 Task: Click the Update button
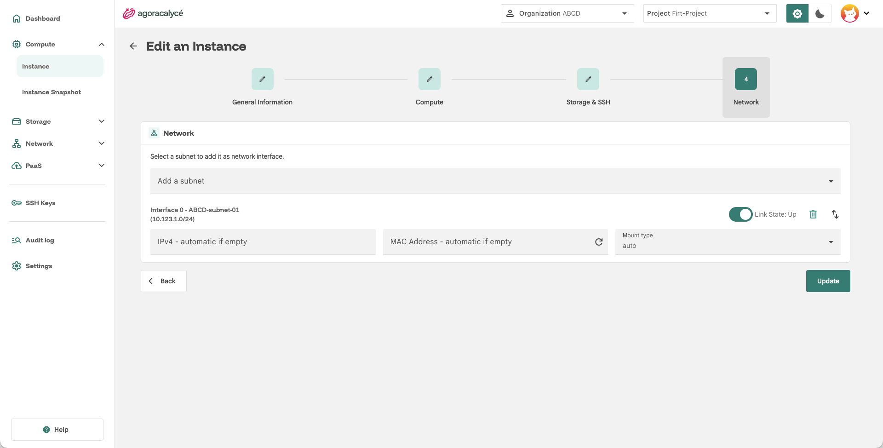point(828,281)
